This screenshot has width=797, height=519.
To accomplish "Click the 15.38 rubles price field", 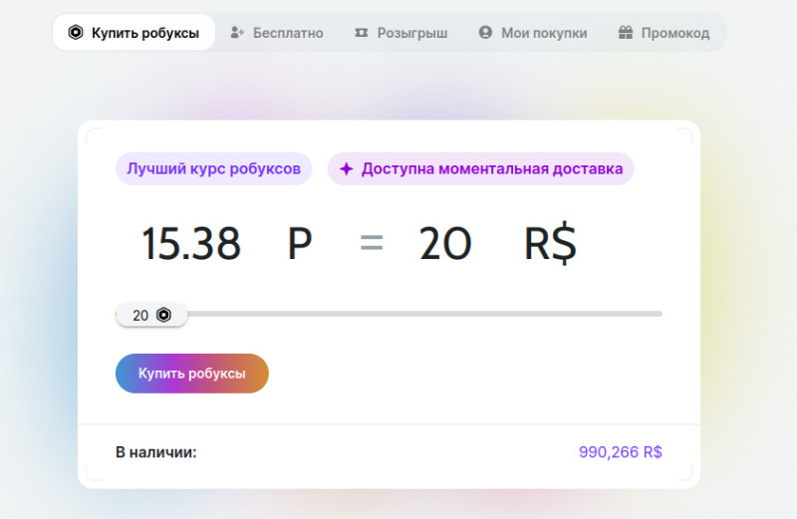I will click(x=190, y=243).
